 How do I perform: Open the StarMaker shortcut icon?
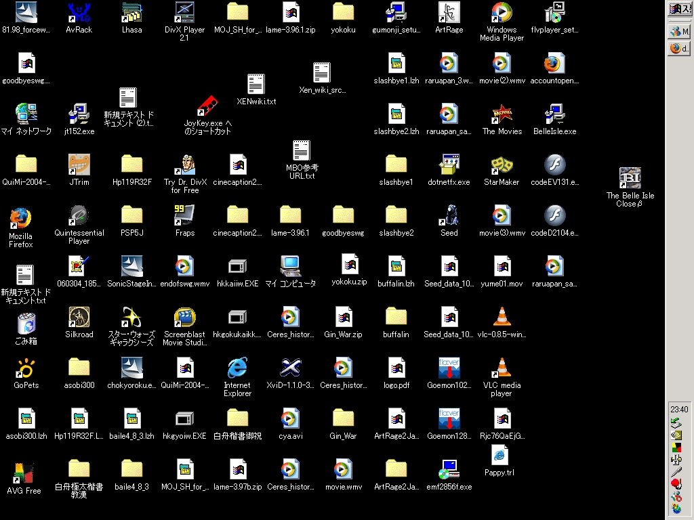[502, 170]
